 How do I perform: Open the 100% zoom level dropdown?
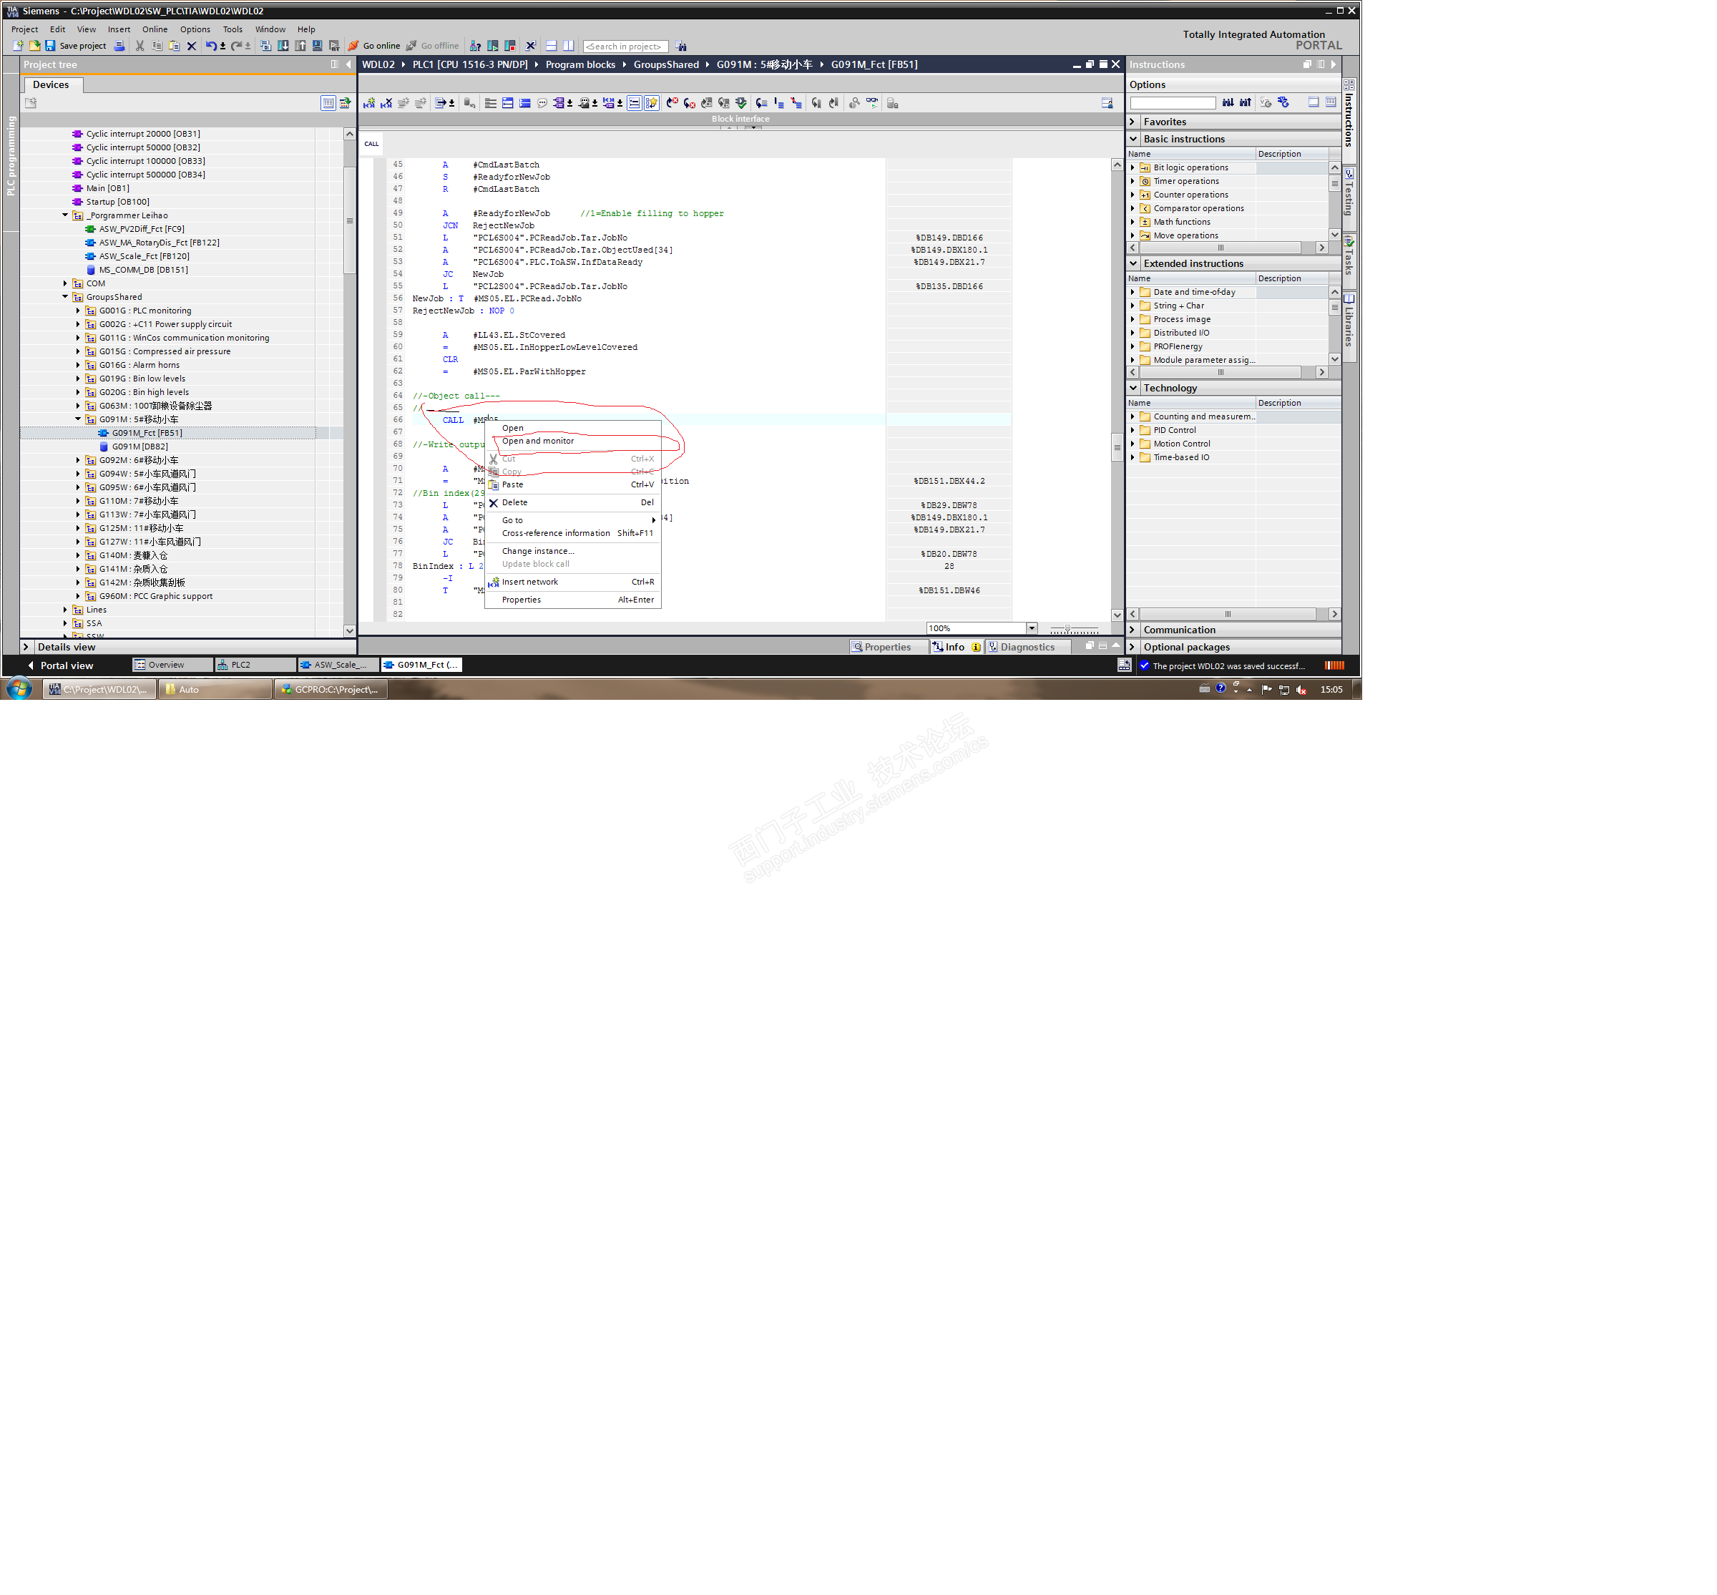point(1032,628)
